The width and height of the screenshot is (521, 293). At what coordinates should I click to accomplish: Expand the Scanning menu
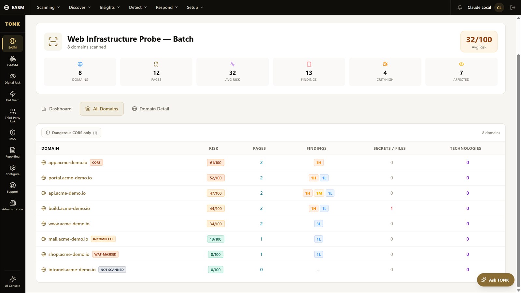[x=48, y=7]
